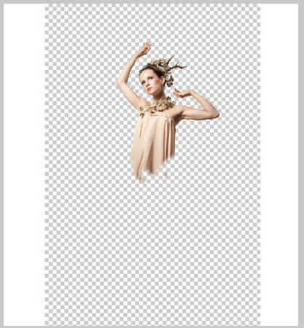
Task: Click the transparent checkered area below the figure
Action: click(x=152, y=253)
